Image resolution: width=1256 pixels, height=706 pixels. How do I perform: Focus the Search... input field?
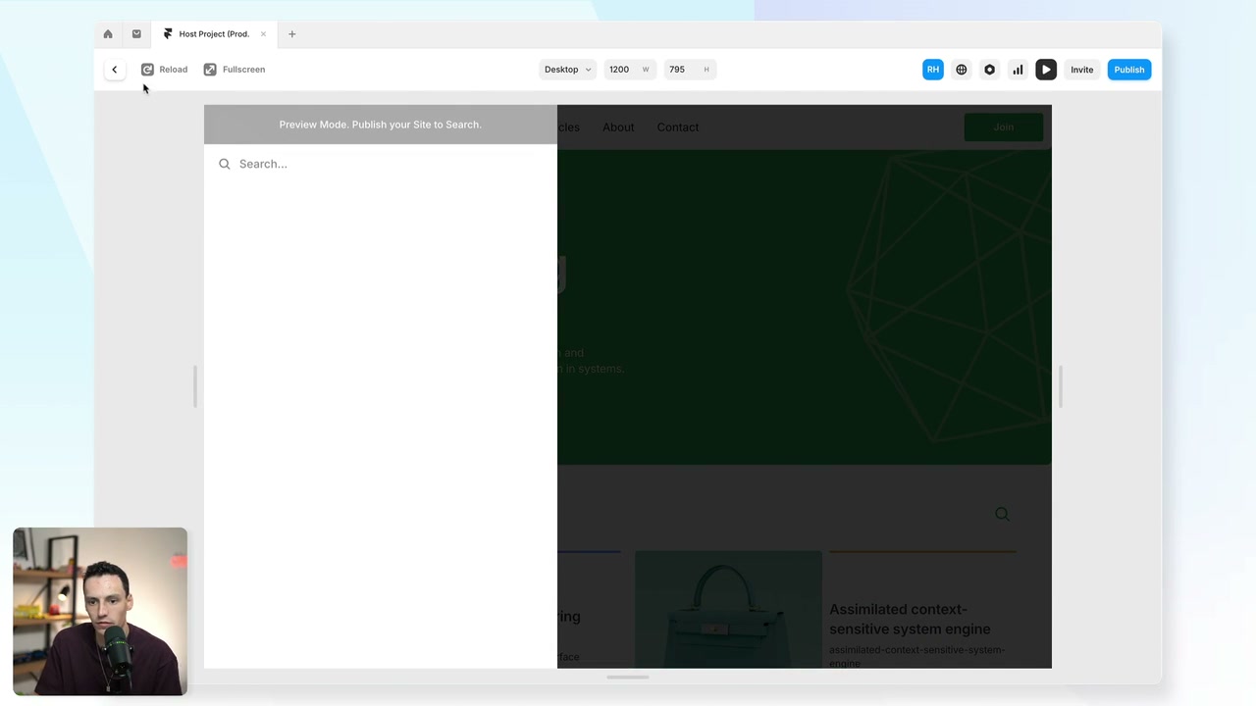click(x=381, y=164)
